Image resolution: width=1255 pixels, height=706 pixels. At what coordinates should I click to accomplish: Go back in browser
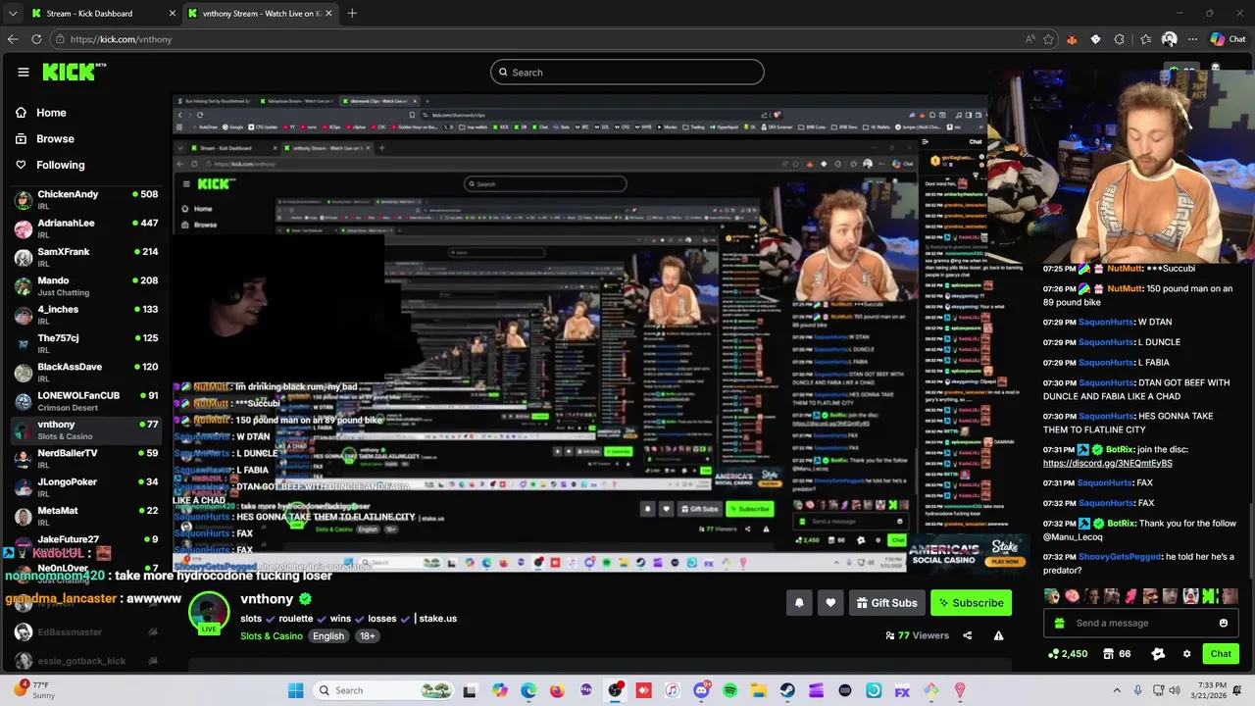coord(13,39)
